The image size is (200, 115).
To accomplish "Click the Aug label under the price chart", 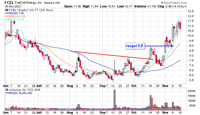I will (x=70, y=86).
